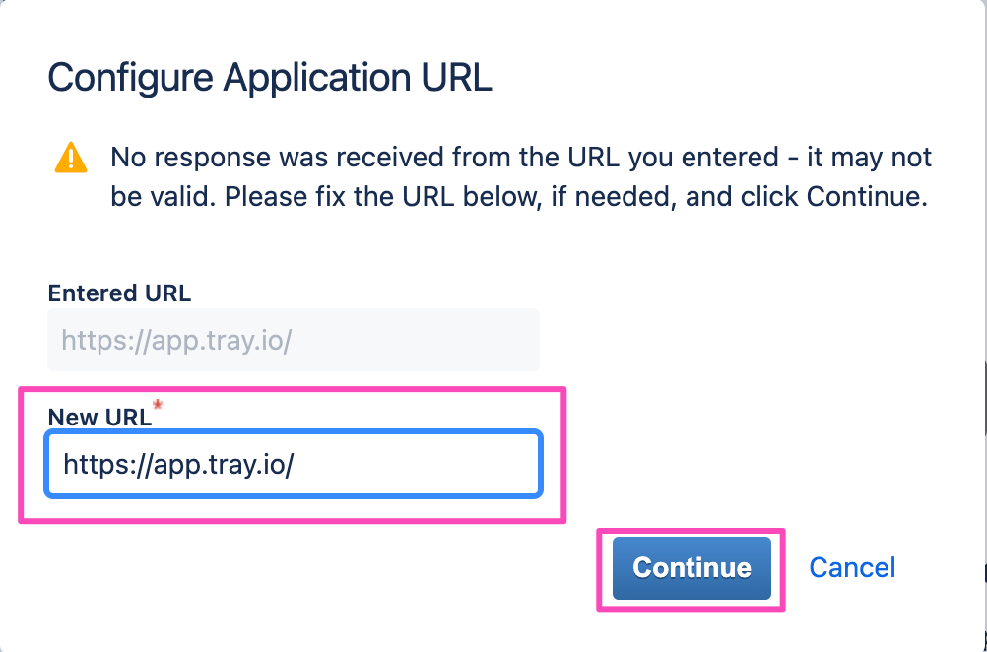Click the Configure Application URL dialog title
Image resolution: width=987 pixels, height=652 pixels.
pos(269,77)
